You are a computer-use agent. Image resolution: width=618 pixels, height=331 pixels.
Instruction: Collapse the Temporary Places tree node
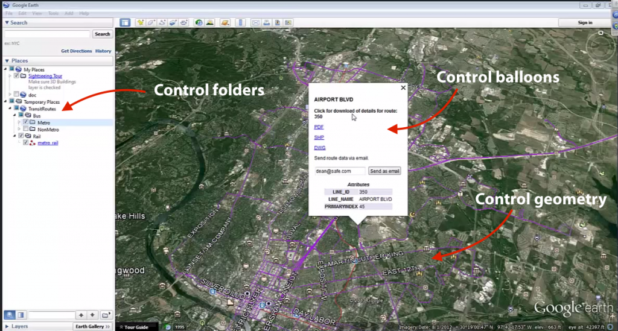[5, 101]
